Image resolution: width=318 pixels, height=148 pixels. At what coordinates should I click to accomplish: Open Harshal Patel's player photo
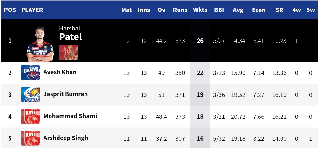[x=40, y=44]
